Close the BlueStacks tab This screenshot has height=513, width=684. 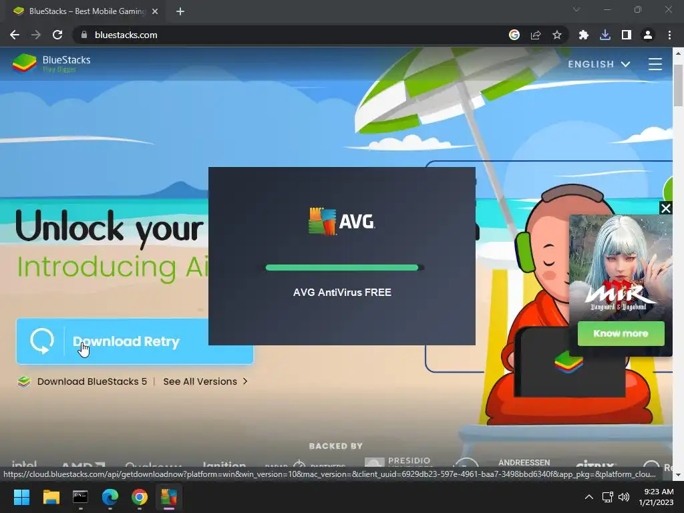click(155, 11)
